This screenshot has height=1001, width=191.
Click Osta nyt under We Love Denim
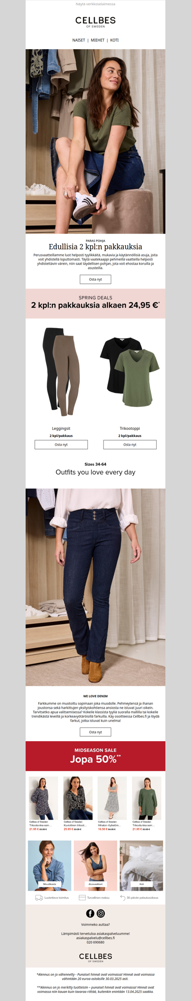95,732
